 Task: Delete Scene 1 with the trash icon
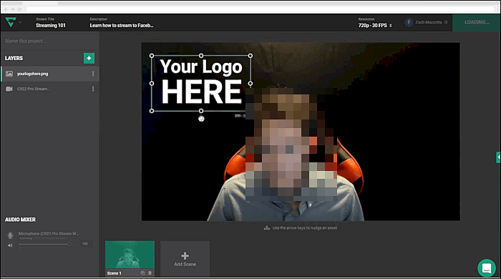pyautogui.click(x=150, y=273)
